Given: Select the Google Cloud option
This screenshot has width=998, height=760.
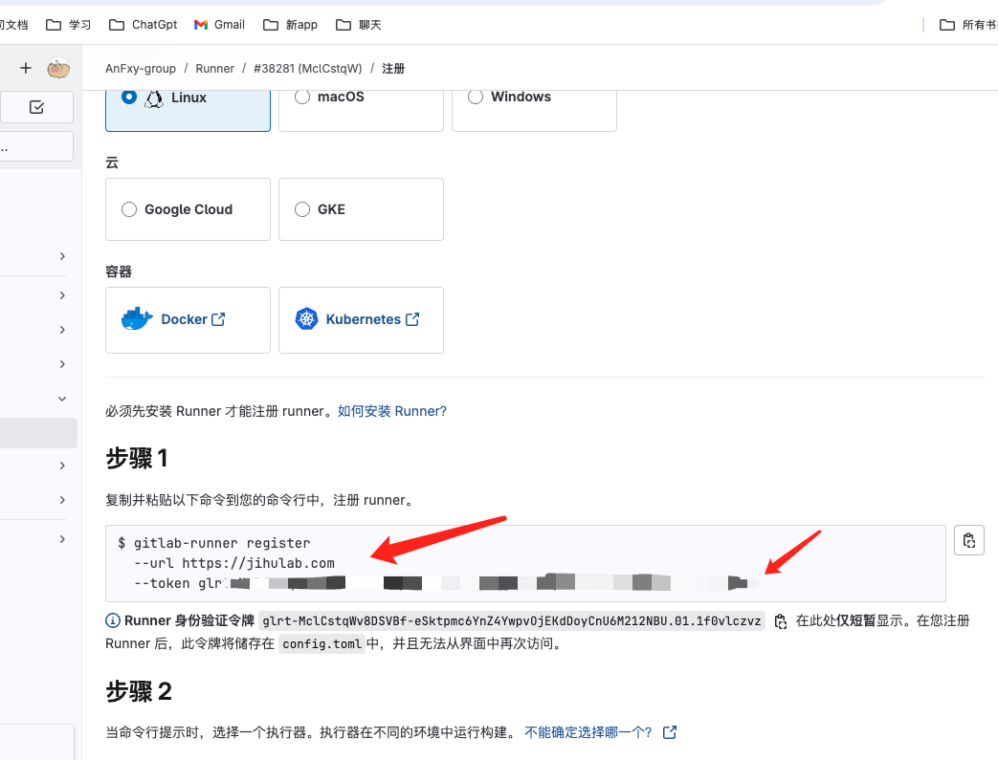Looking at the screenshot, I should click(x=188, y=209).
